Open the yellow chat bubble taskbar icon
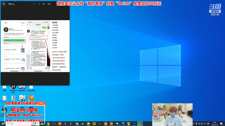 (94, 124)
